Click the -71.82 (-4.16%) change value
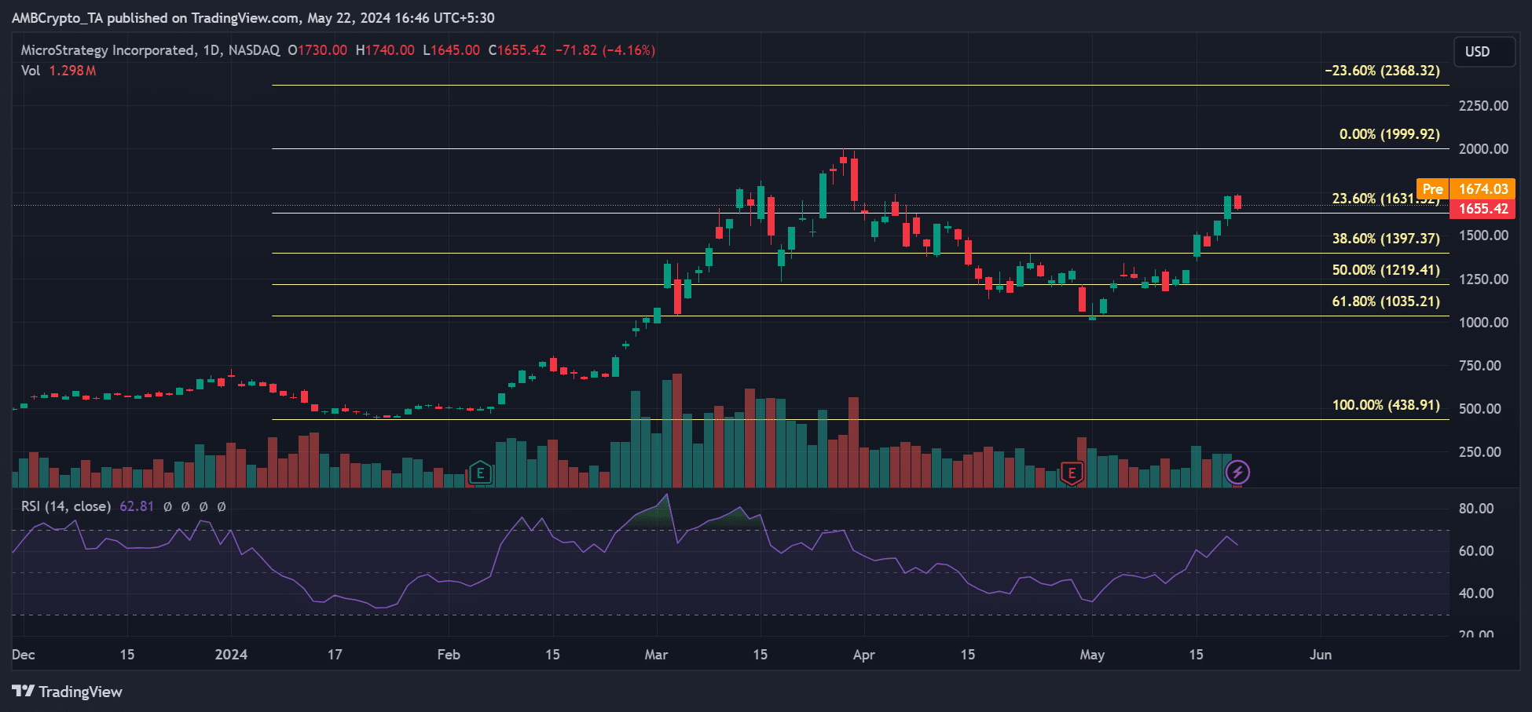 point(605,50)
